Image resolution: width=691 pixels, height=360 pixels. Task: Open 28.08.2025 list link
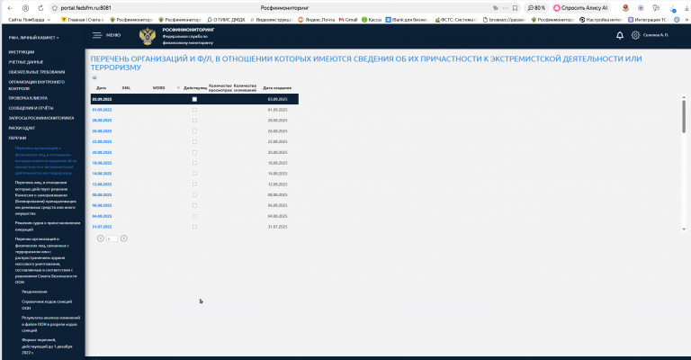(x=102, y=121)
